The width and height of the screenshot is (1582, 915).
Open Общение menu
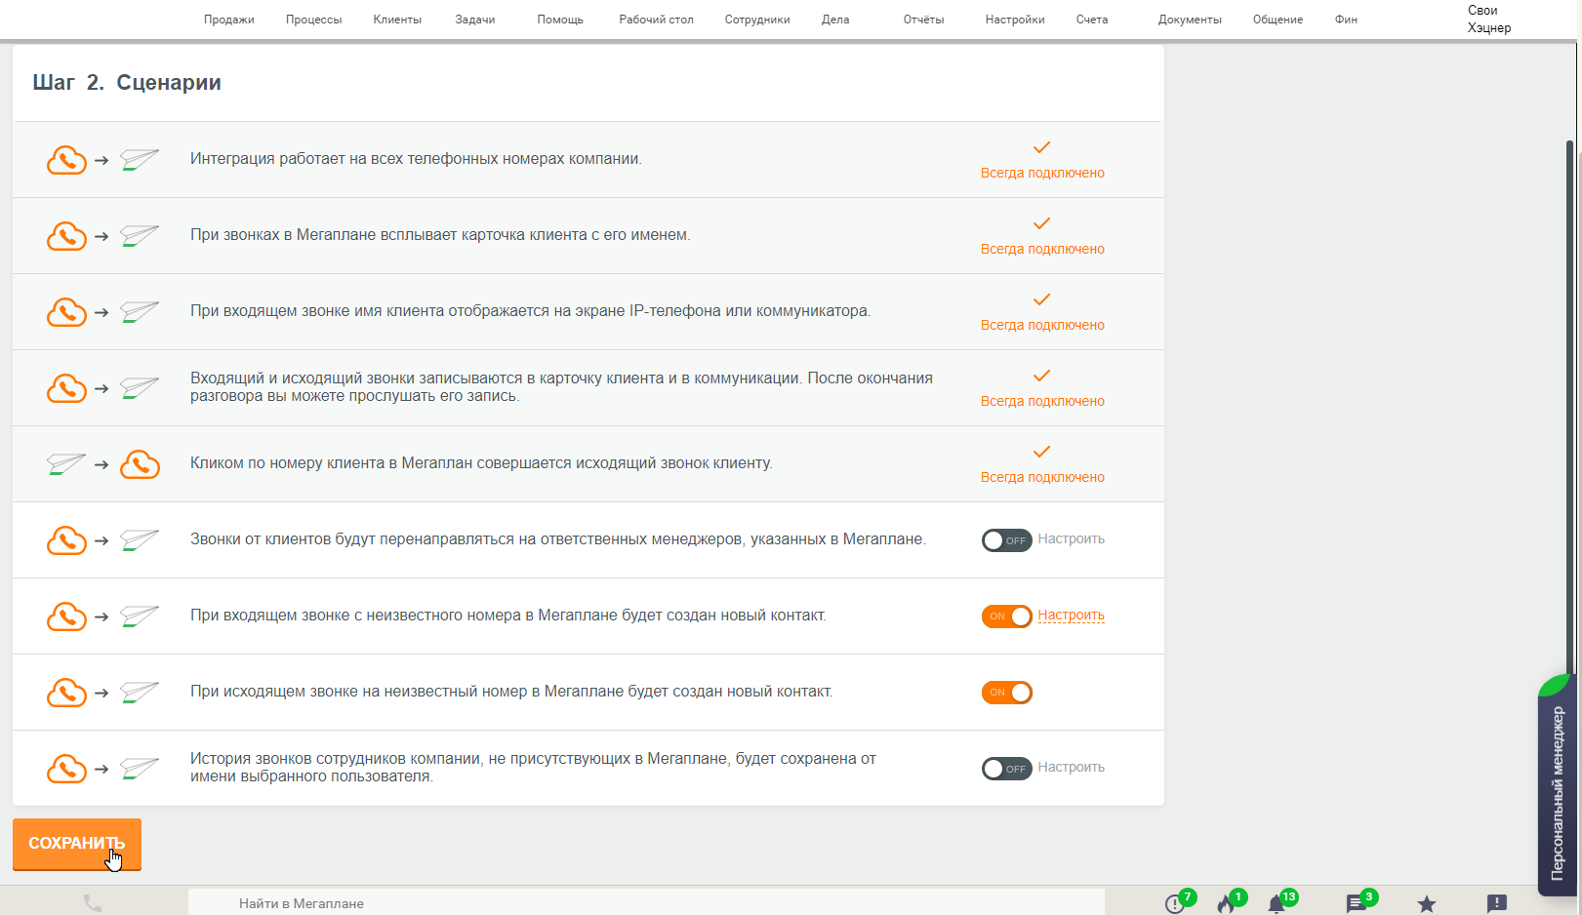click(1278, 20)
